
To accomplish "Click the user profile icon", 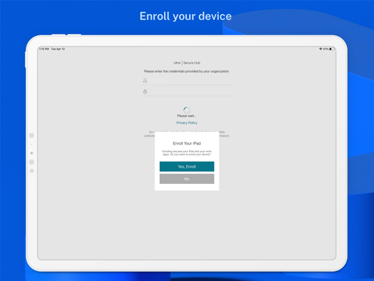I will tap(145, 81).
